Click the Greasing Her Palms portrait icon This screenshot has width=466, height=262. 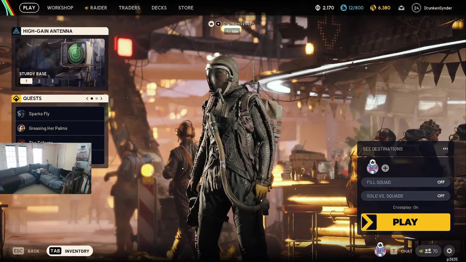coord(21,128)
